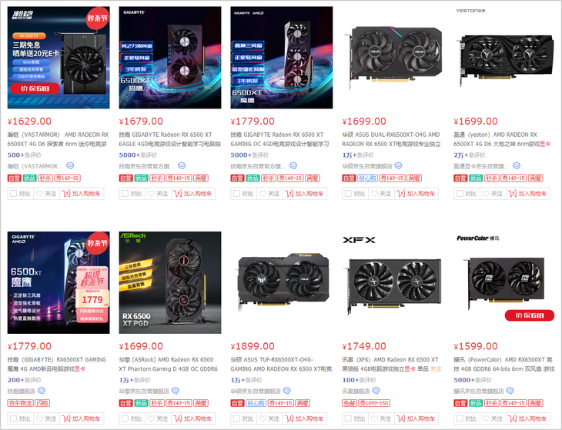
Task: Click the chat icon beside the VASTARMOR store name
Action: (70, 166)
